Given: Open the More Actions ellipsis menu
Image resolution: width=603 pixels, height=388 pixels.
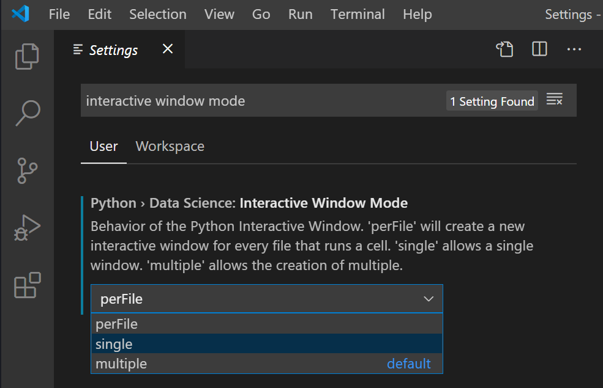Looking at the screenshot, I should click(574, 49).
